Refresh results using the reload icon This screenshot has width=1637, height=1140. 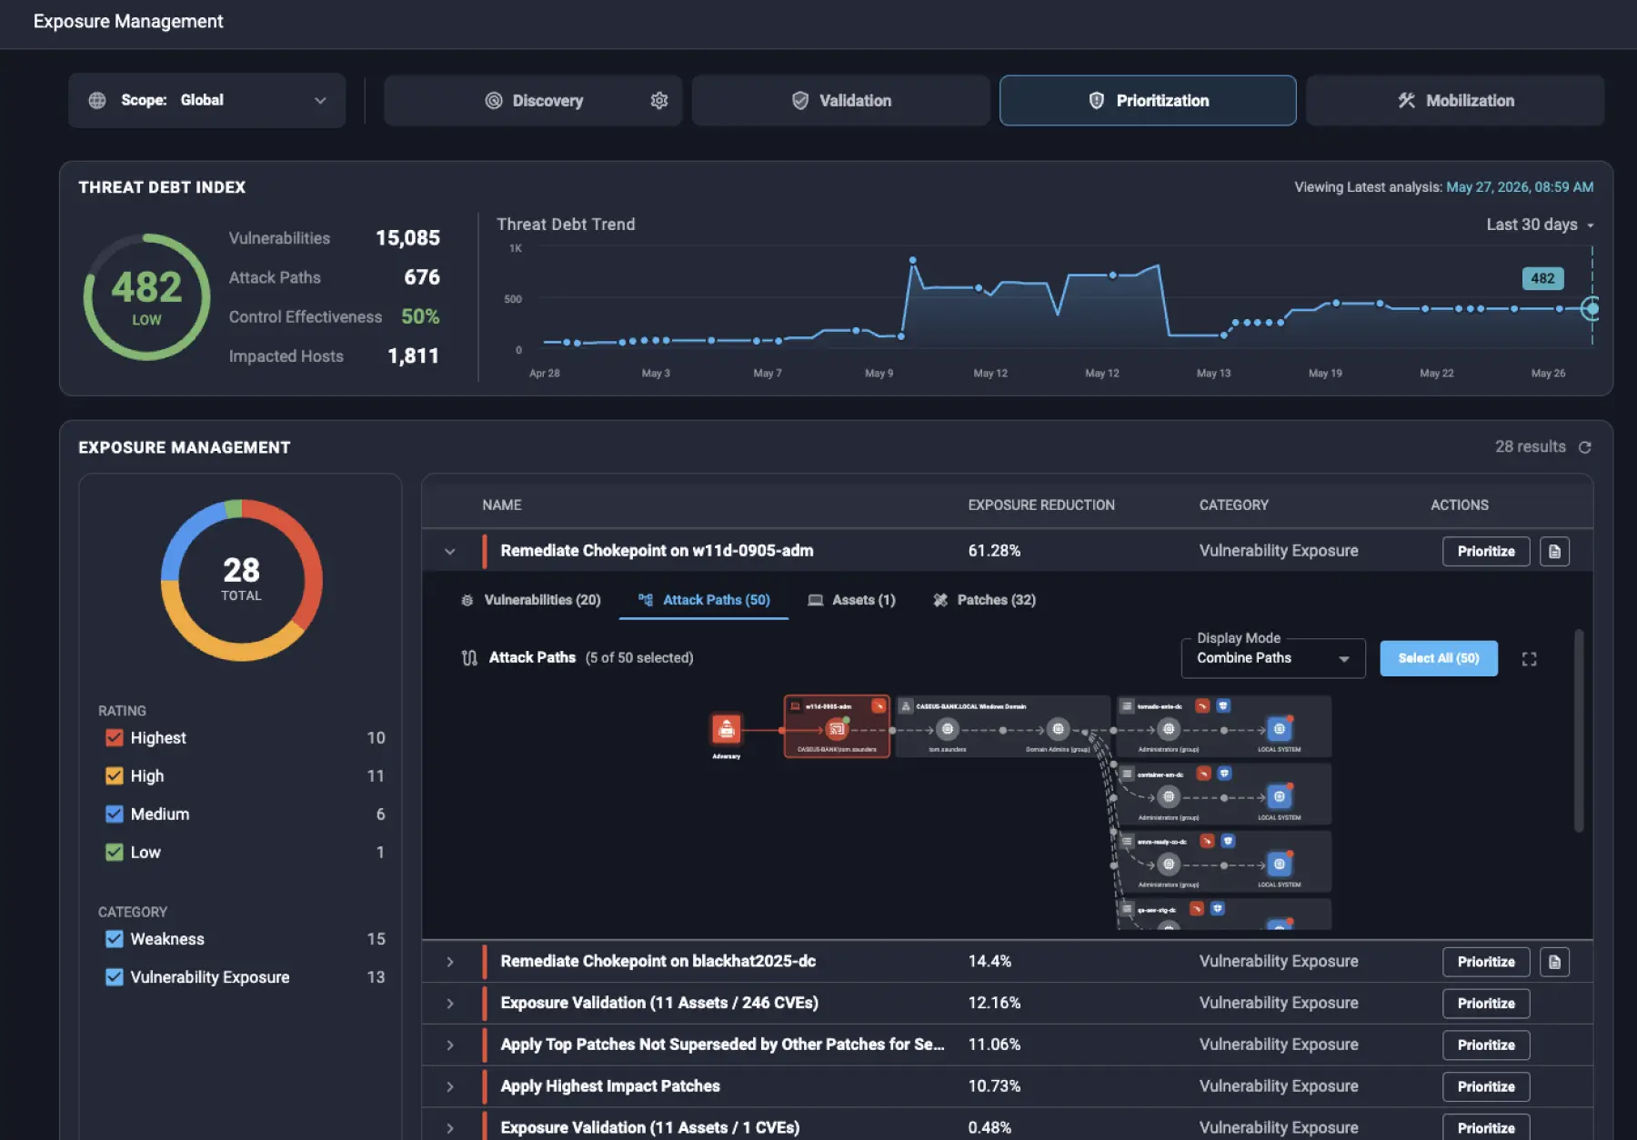[x=1585, y=447]
